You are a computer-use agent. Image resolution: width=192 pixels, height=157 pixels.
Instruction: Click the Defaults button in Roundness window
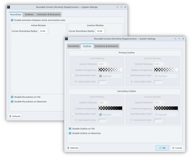[15, 116]
